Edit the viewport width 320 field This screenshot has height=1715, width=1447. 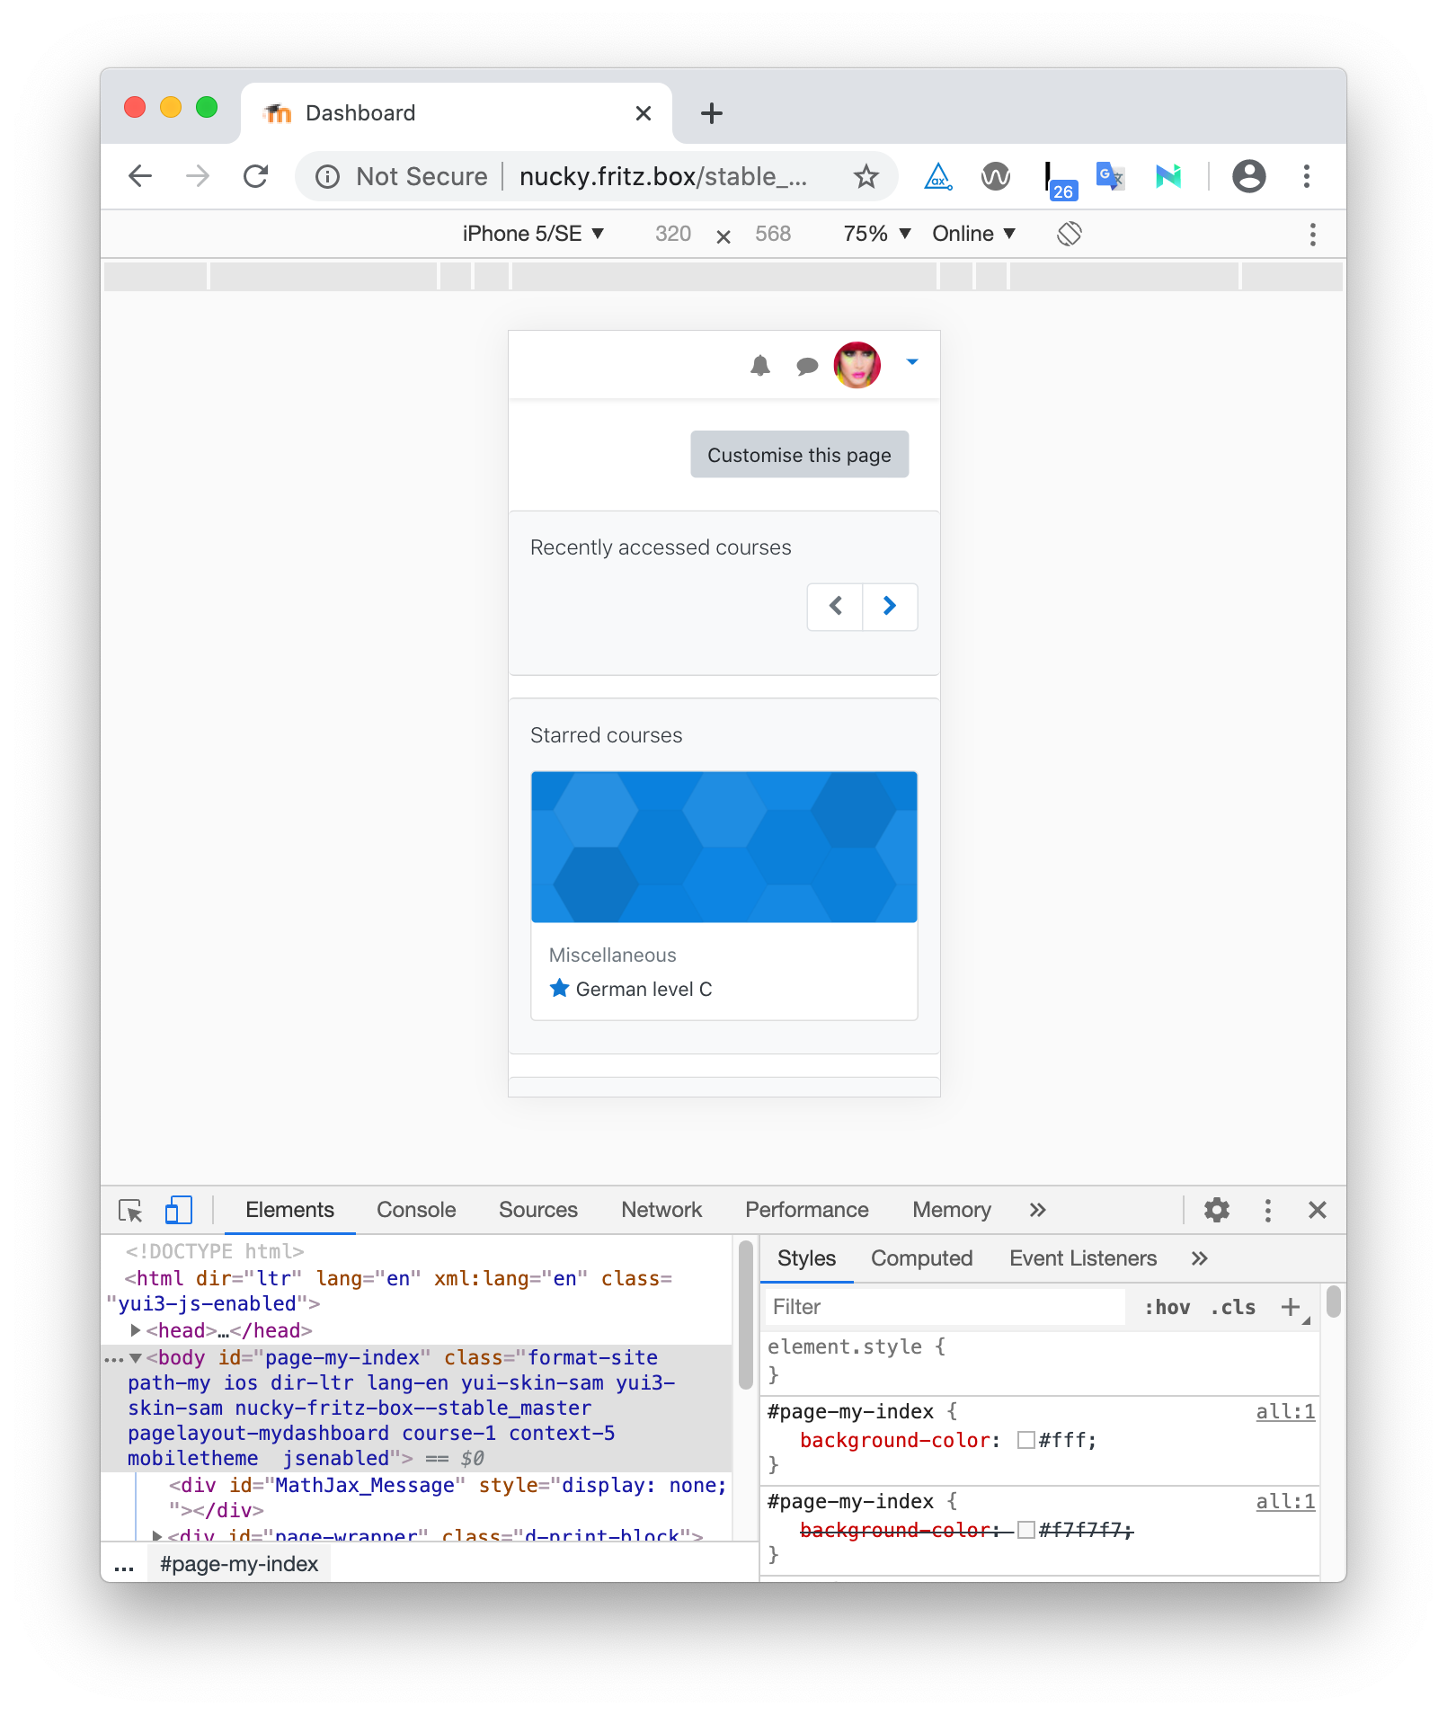[x=673, y=234]
